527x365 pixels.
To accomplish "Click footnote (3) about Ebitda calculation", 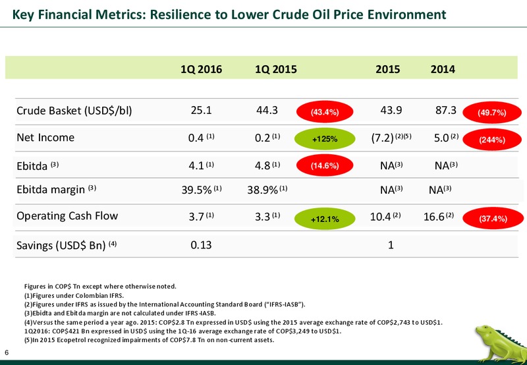I will (120, 313).
